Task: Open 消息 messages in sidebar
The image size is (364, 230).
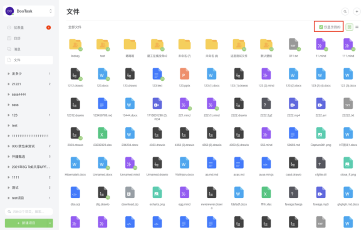Action: click(29, 49)
